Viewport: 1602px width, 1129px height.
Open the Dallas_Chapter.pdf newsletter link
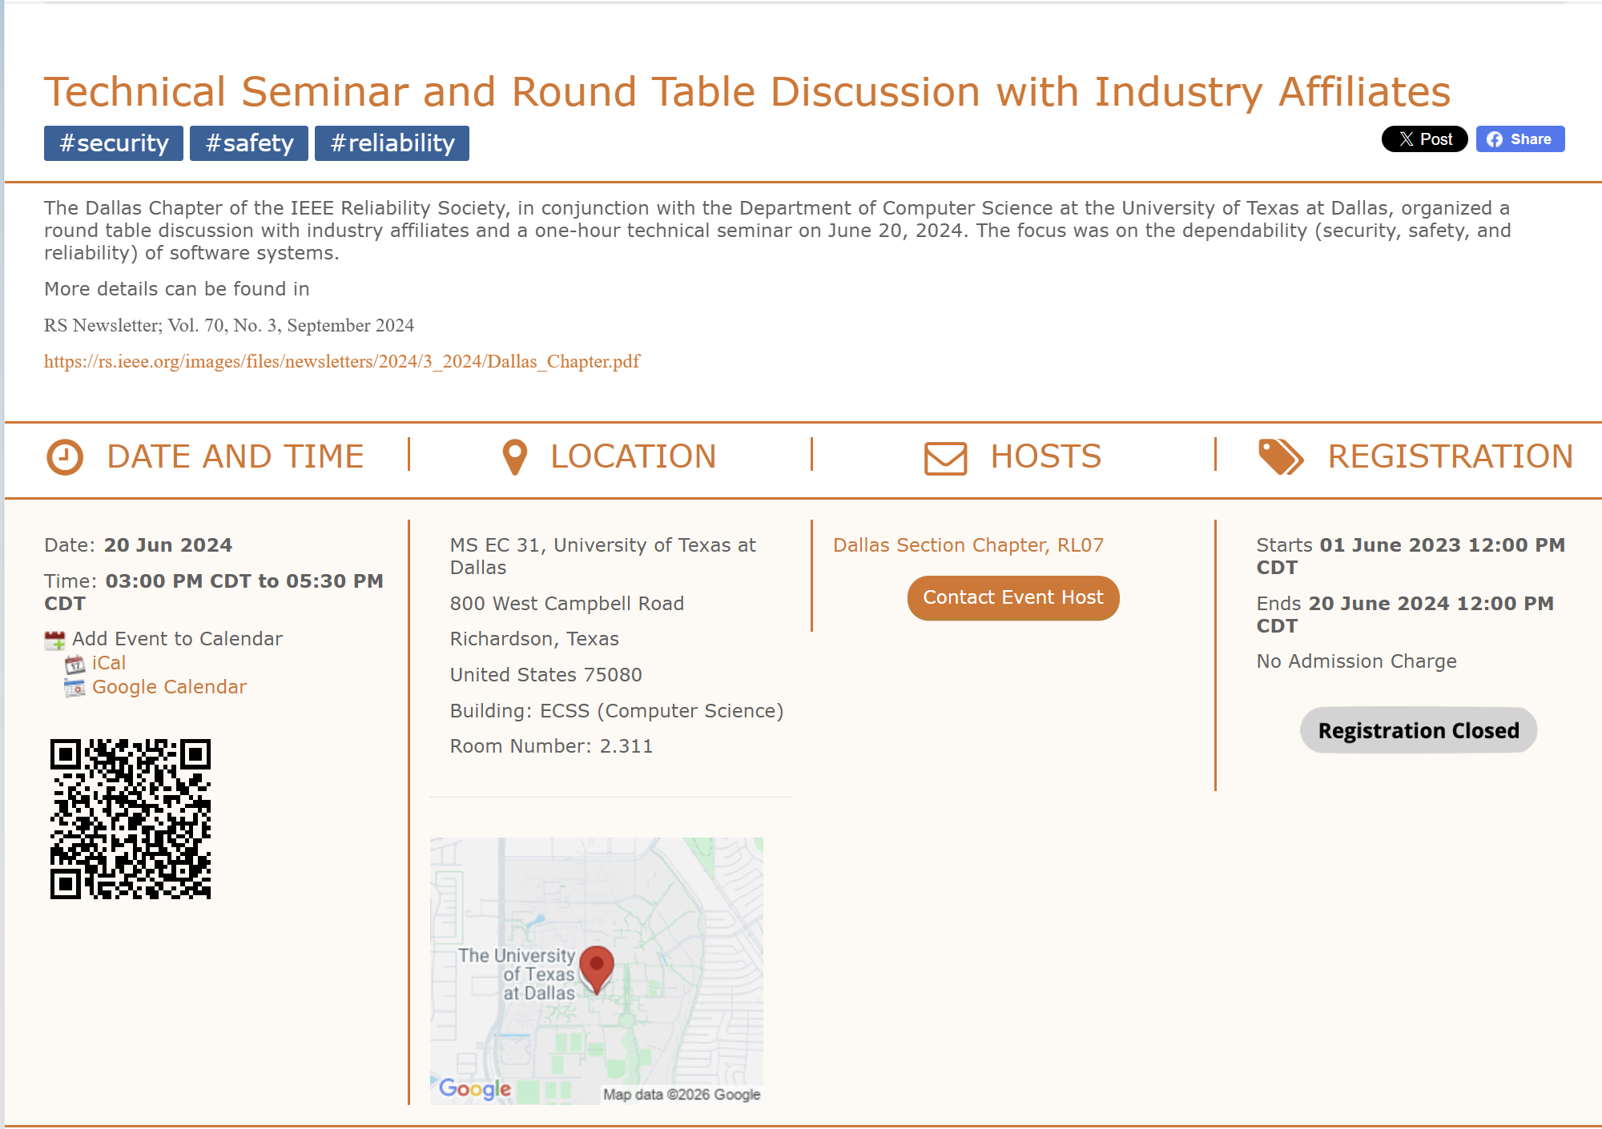point(342,361)
